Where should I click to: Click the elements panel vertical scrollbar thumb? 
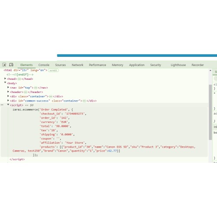tap(210, 112)
